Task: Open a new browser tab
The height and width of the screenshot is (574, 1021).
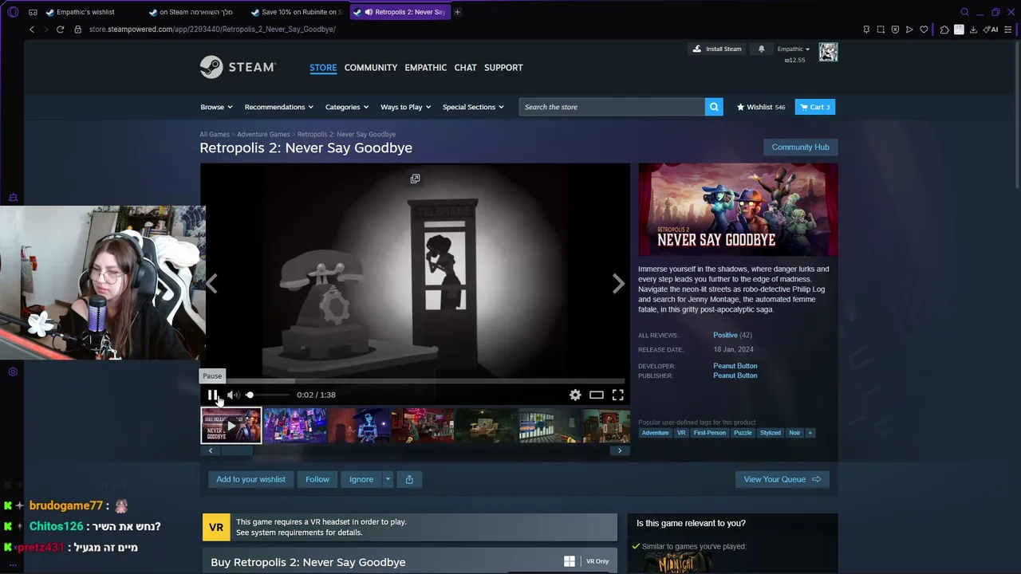Action: tap(457, 12)
